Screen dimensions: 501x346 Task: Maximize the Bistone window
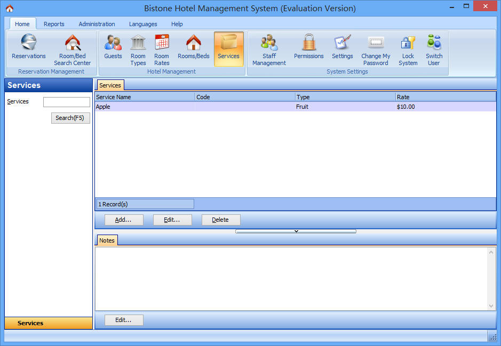466,6
